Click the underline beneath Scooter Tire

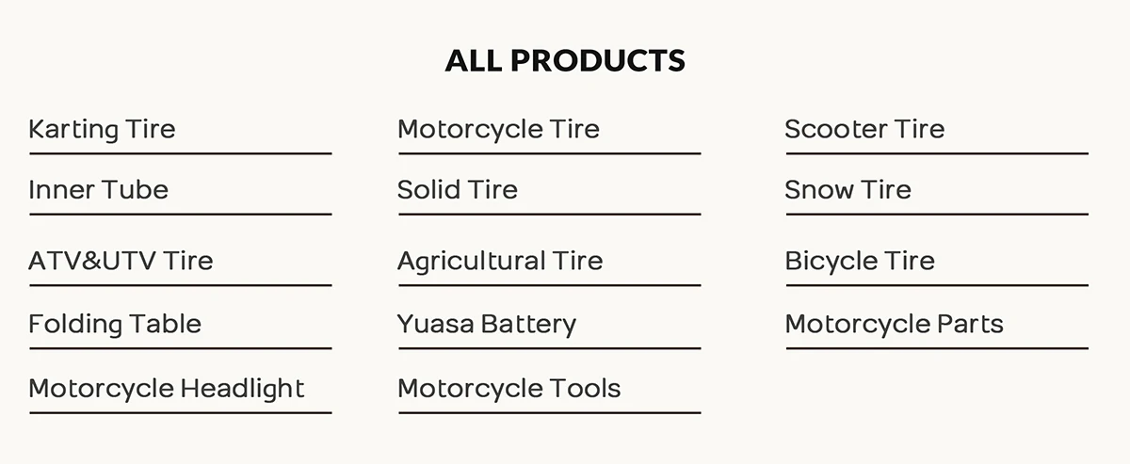click(x=937, y=153)
